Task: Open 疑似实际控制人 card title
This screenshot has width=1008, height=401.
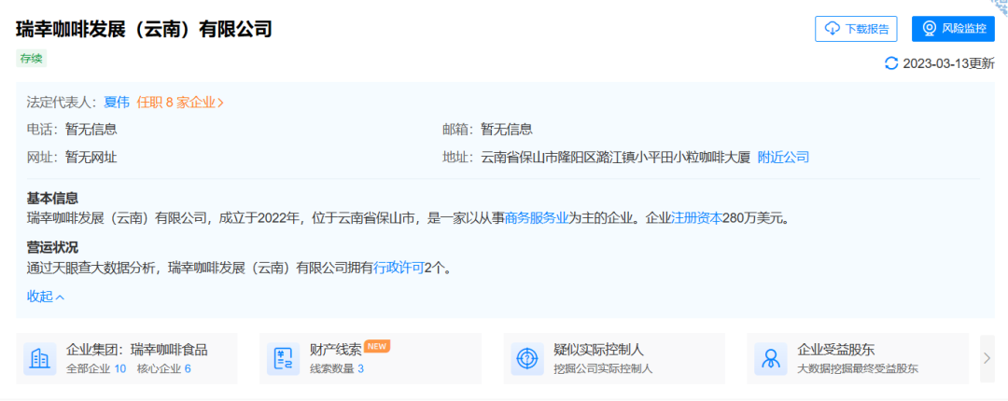Action: click(598, 350)
